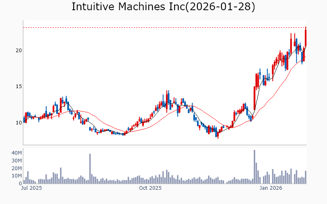
Task: Click the first candlestick at the left edge
Action: click(24, 120)
